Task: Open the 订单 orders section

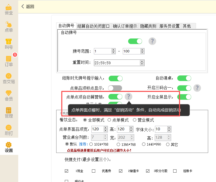Action: pos(9,61)
